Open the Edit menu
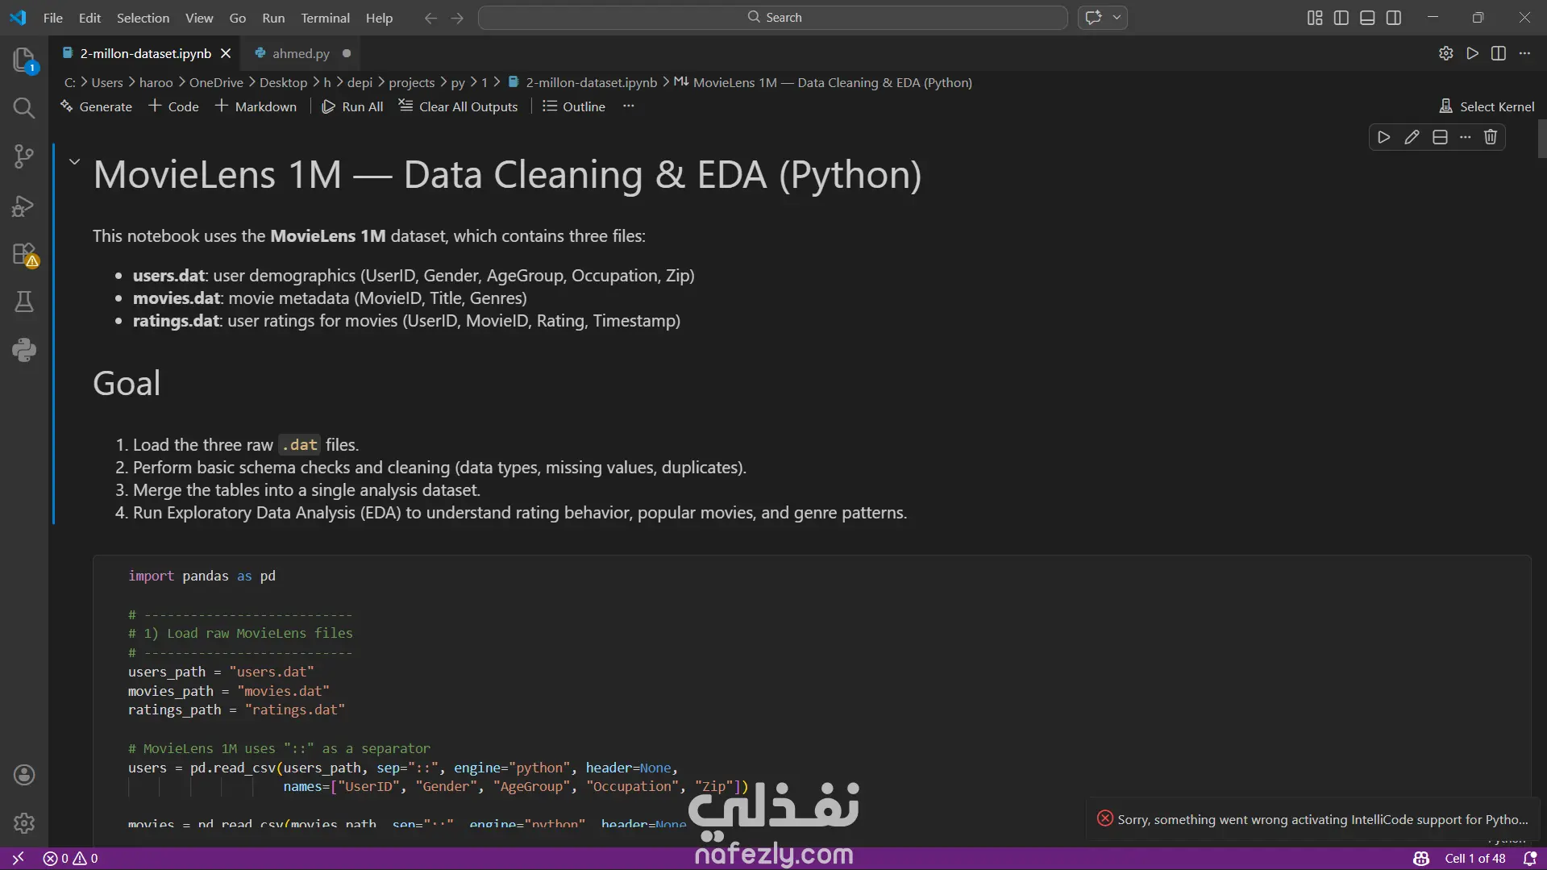This screenshot has width=1547, height=870. [89, 18]
